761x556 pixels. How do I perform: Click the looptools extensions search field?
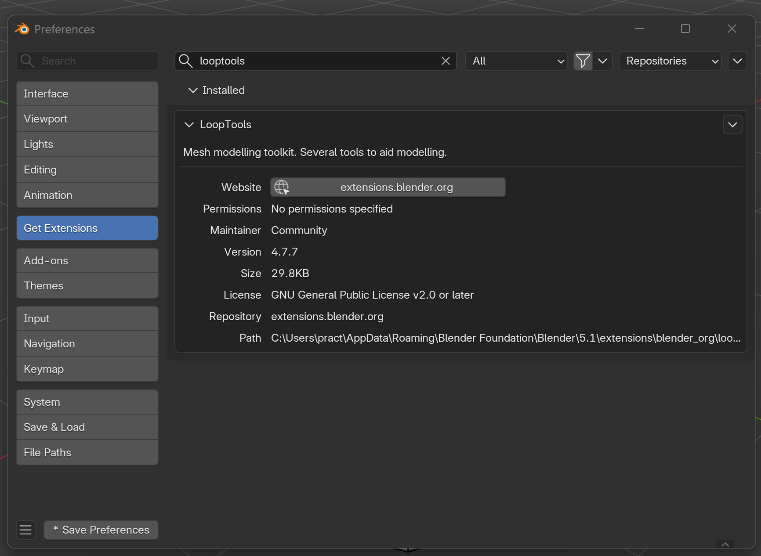(315, 61)
